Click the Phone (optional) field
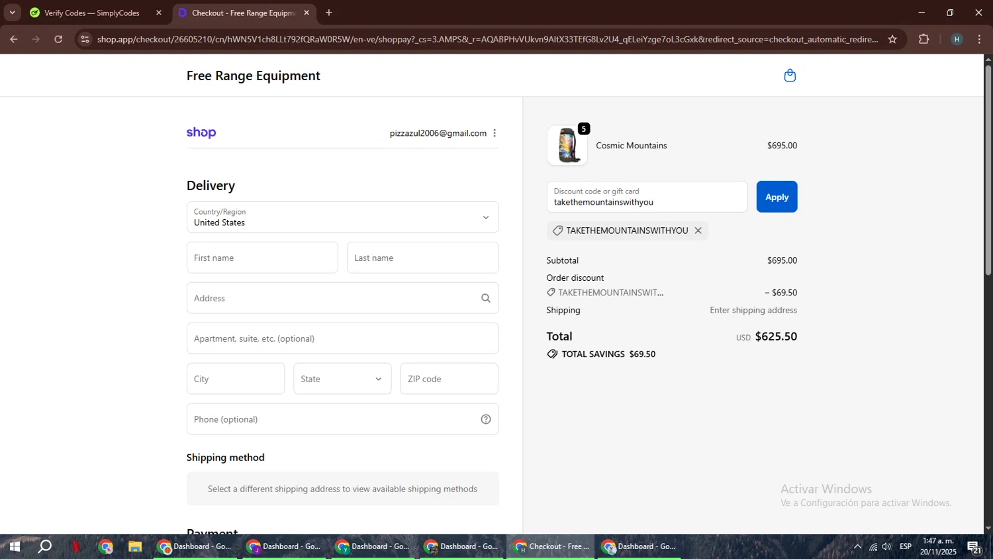This screenshot has width=993, height=559. pos(342,419)
